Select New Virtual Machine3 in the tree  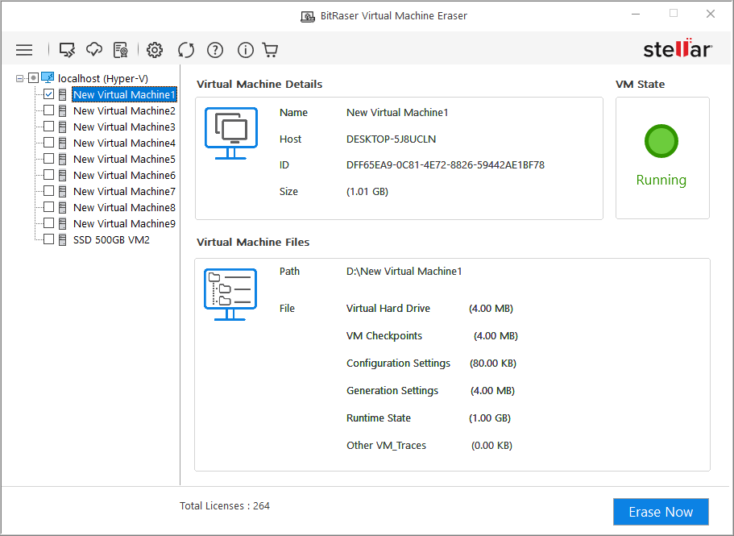(x=125, y=127)
